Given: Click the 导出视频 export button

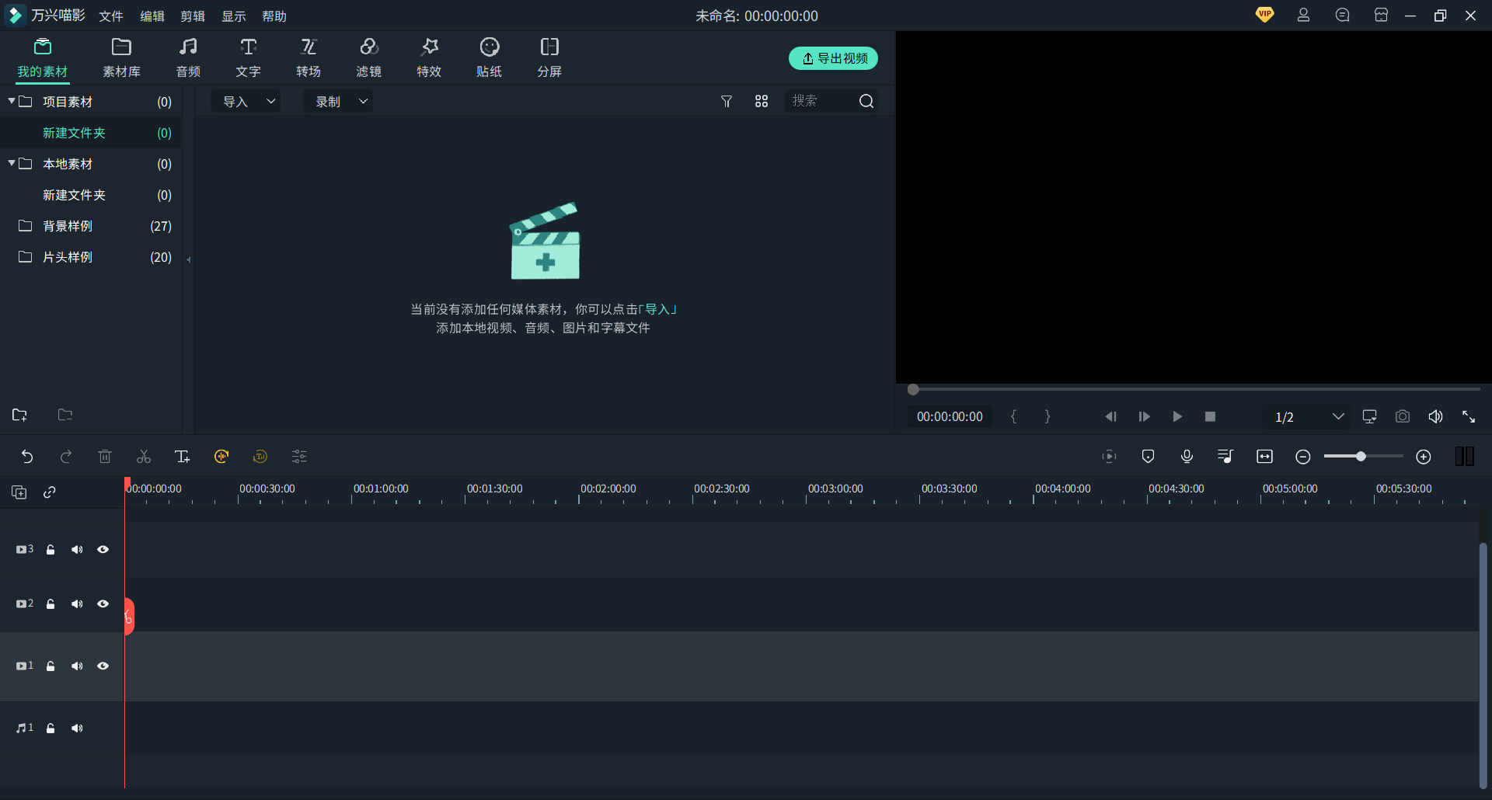Looking at the screenshot, I should tap(833, 58).
